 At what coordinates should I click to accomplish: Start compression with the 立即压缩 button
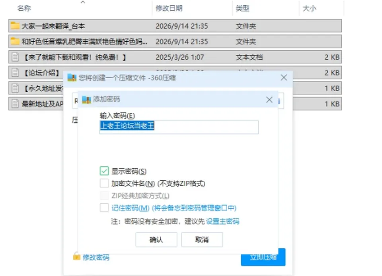[263, 257]
